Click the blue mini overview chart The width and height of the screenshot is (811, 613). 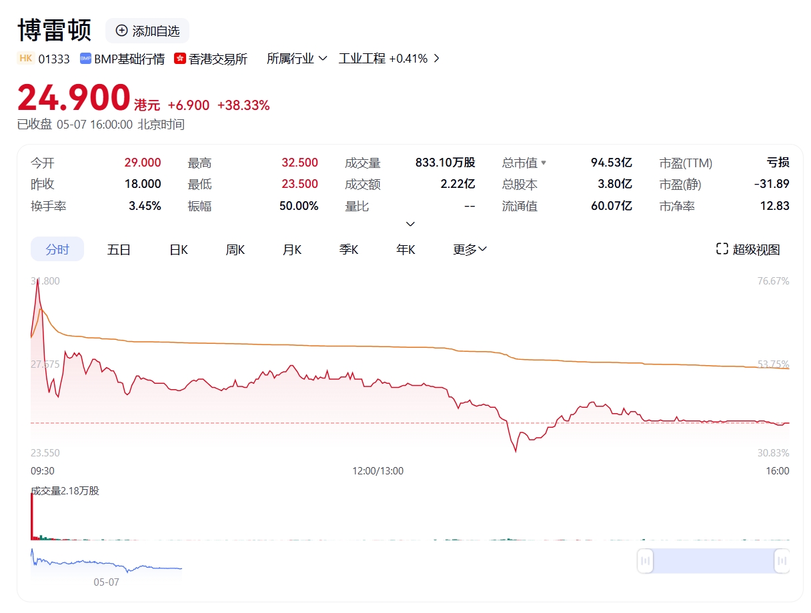tap(107, 564)
